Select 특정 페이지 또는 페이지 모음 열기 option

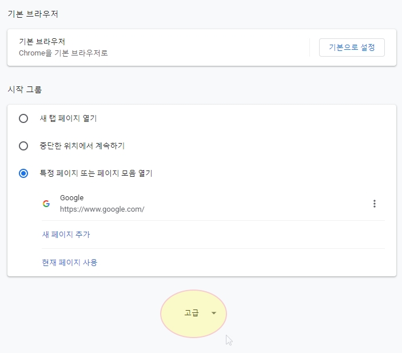(x=23, y=173)
